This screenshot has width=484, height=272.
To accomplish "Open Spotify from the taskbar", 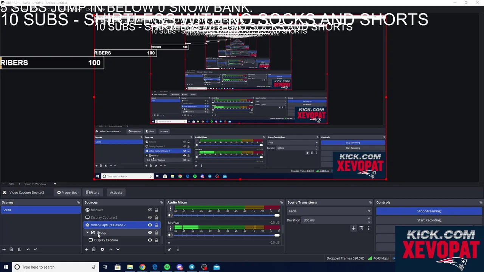I will 167,267.
